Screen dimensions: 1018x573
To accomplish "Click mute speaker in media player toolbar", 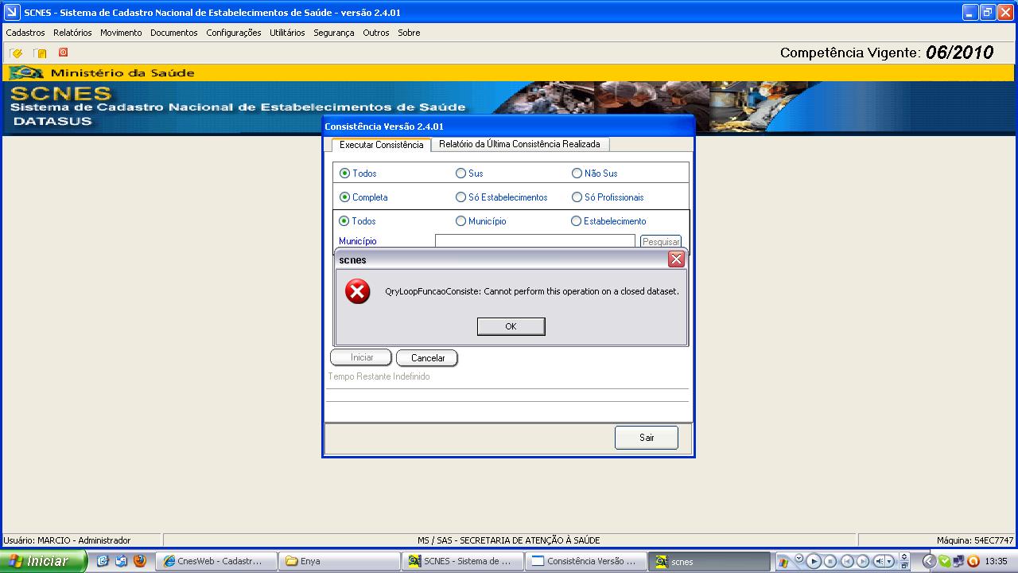I will pos(880,561).
